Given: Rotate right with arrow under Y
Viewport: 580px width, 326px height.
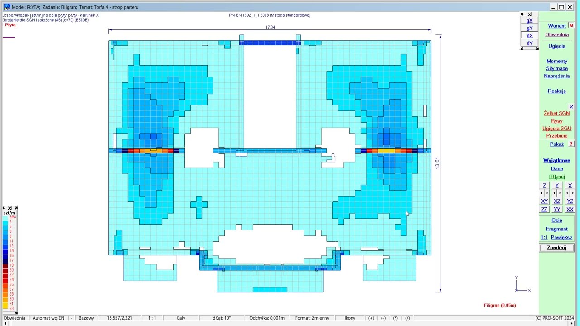Looking at the screenshot, I should [x=560, y=193].
